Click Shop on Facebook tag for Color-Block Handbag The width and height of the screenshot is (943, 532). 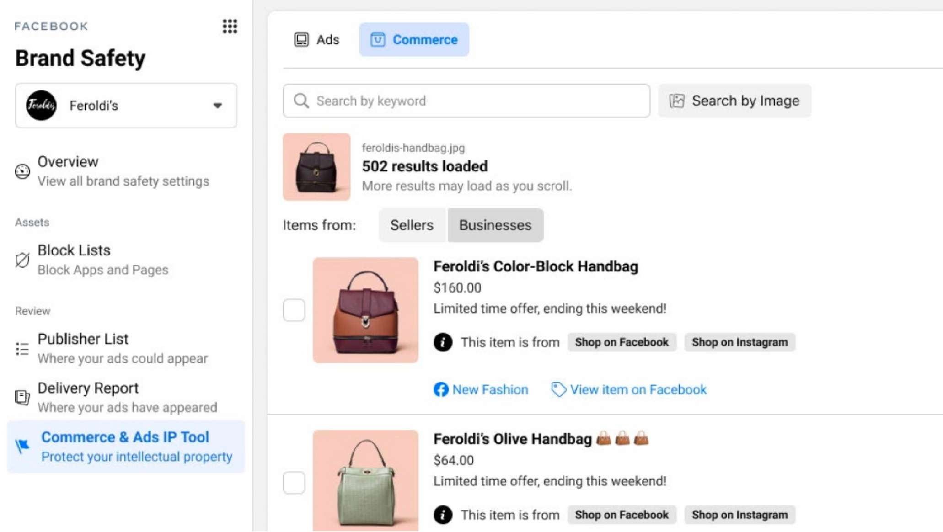point(622,342)
